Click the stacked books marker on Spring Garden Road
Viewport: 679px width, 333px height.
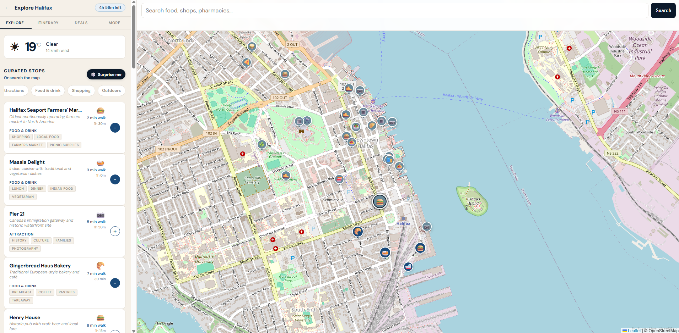point(339,179)
